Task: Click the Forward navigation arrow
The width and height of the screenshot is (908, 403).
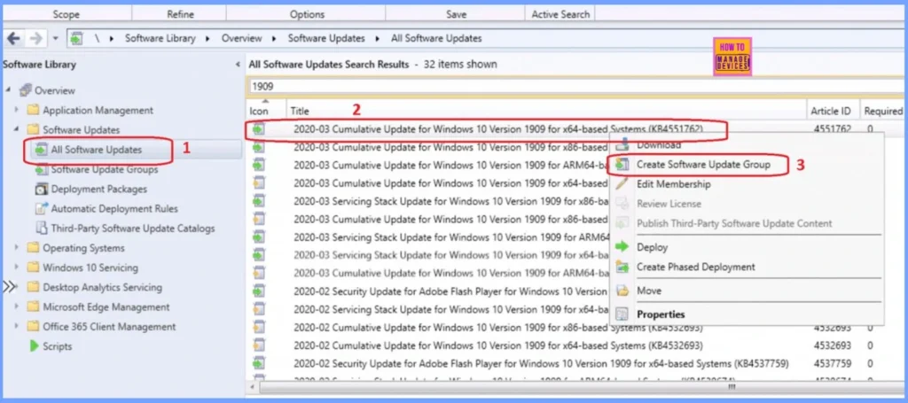Action: pyautogui.click(x=35, y=39)
